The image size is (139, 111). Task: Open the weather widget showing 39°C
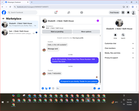coord(115,102)
